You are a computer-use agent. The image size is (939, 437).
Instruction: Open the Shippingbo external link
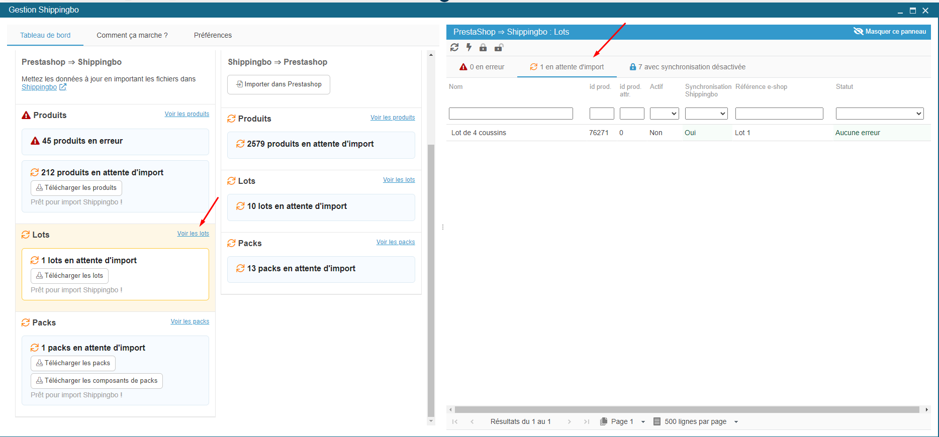click(x=44, y=87)
